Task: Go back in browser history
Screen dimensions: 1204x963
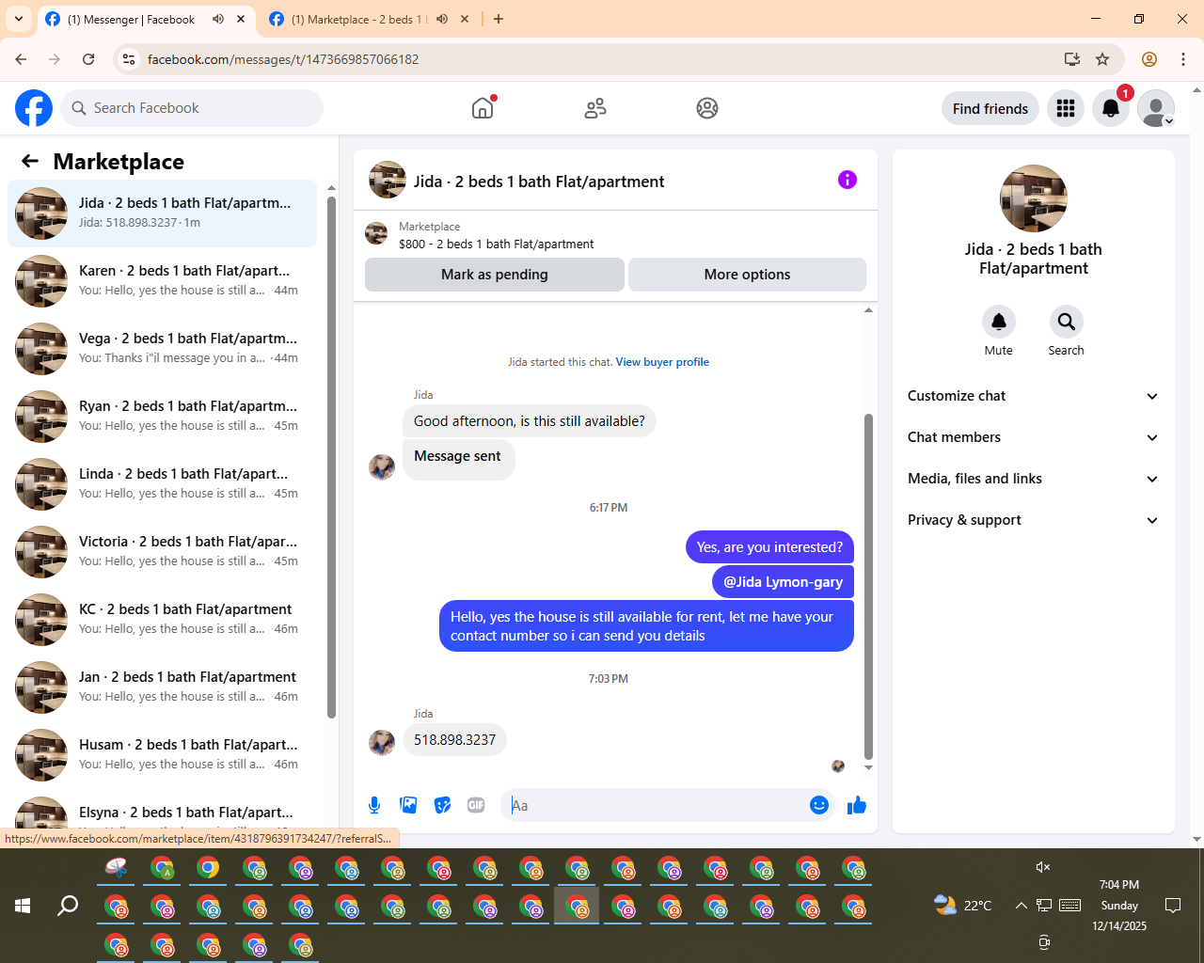Action: pyautogui.click(x=21, y=59)
